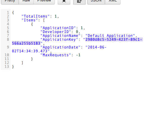
Task: Click the closing bracket on line 12
Action: pos(22,63)
